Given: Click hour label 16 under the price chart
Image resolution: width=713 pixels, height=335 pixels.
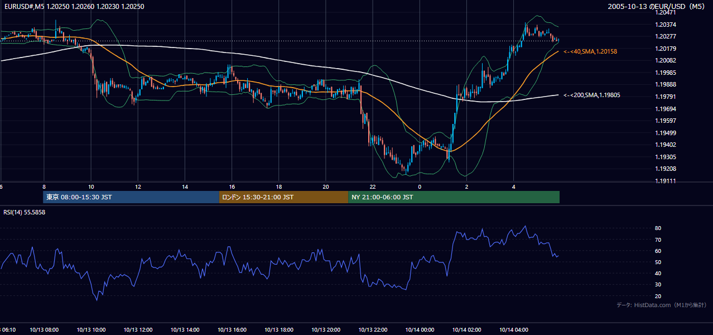Looking at the screenshot, I should pos(232,187).
